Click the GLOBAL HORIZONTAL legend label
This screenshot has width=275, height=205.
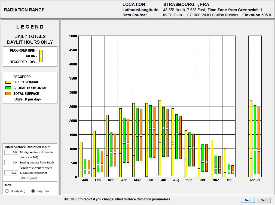coord(30,88)
